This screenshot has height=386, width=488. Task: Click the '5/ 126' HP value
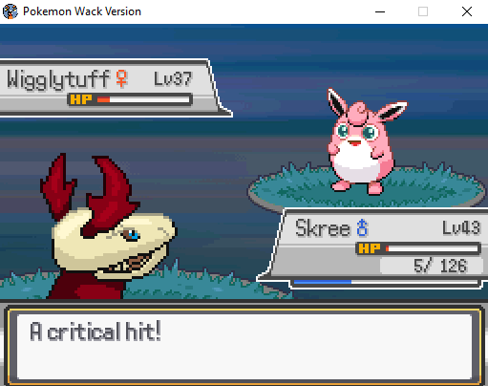pos(440,266)
